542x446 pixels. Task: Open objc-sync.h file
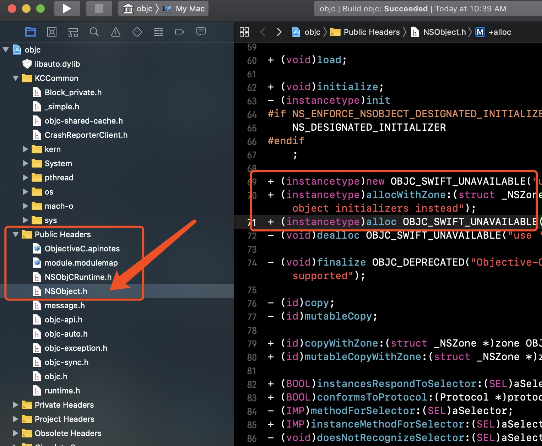(x=117, y=362)
